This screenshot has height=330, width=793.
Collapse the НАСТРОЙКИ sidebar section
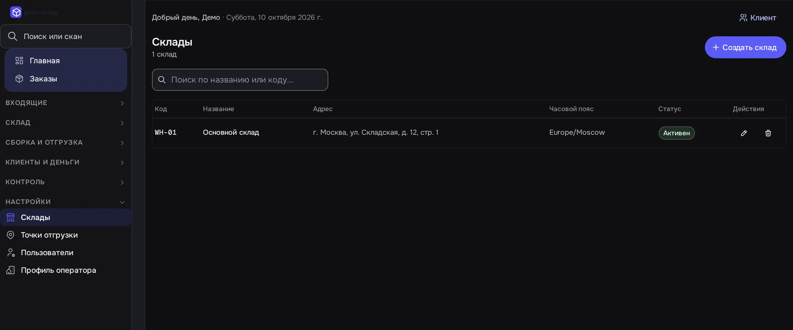coord(66,202)
